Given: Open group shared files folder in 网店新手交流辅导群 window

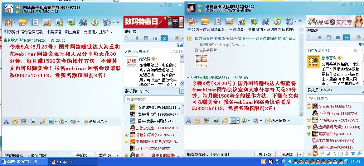Looking at the screenshot, I should [22, 22].
